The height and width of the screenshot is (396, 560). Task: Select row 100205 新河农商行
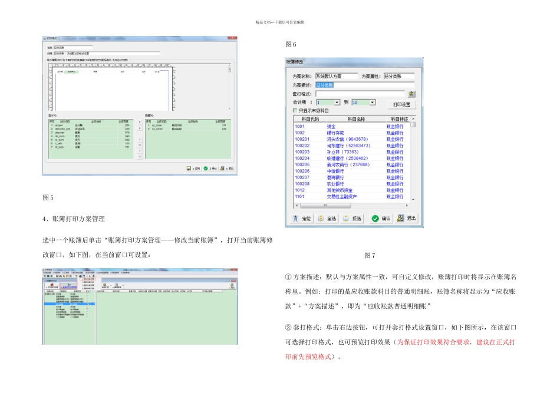[x=352, y=165]
